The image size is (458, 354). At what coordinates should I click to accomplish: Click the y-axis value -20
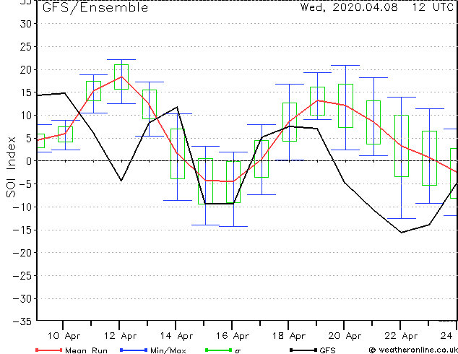[22, 253]
